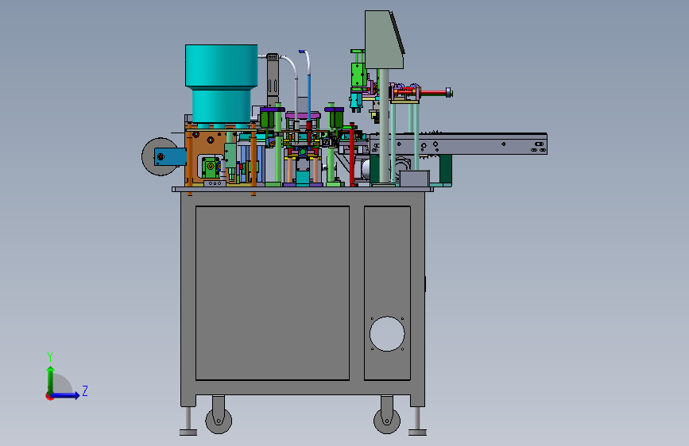Select the cyan vibratory bowl feeder
The image size is (689, 446).
pyautogui.click(x=222, y=83)
